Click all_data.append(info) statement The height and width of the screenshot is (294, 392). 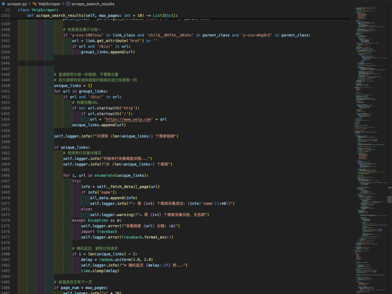(114, 198)
